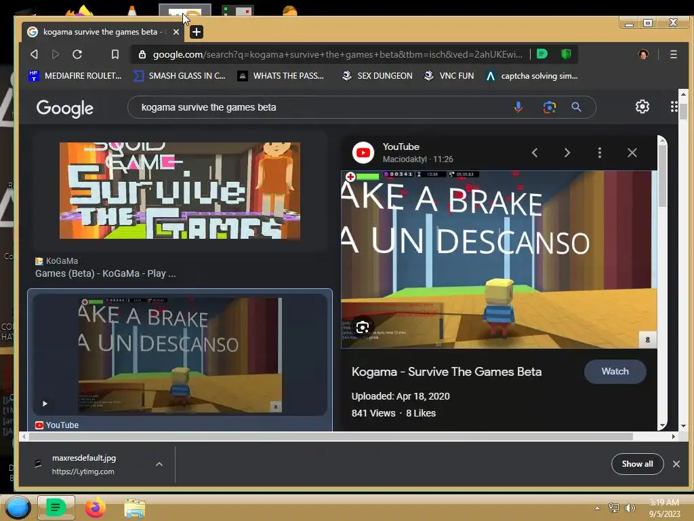Open the green chat extension icon in address bar
The height and width of the screenshot is (521, 694).
[542, 54]
